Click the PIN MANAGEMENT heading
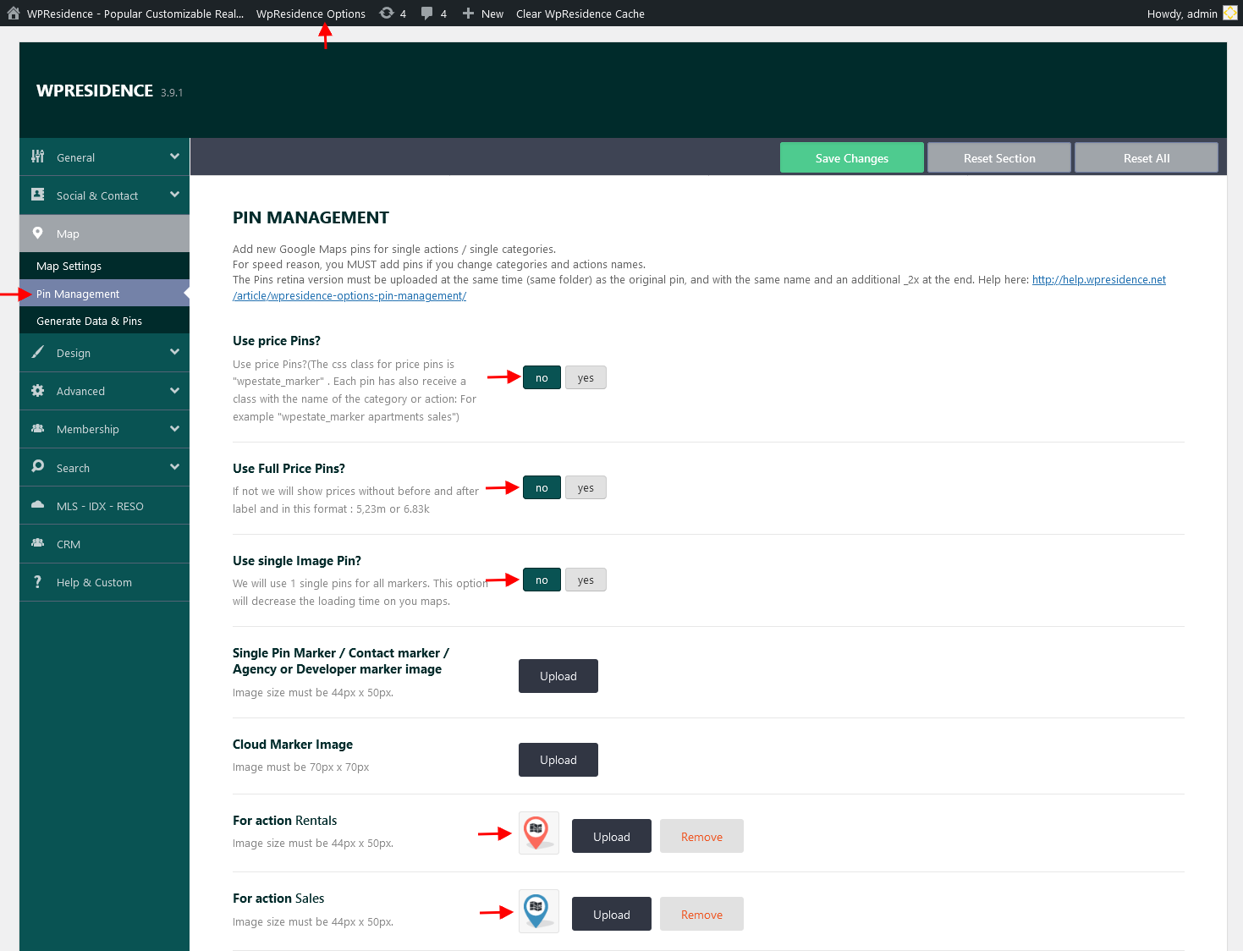Image resolution: width=1243 pixels, height=951 pixels. pos(311,217)
